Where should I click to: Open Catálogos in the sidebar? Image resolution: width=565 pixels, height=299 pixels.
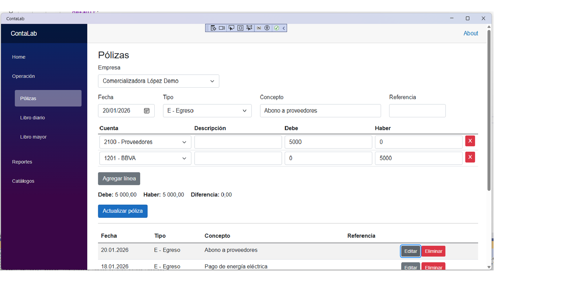(23, 181)
